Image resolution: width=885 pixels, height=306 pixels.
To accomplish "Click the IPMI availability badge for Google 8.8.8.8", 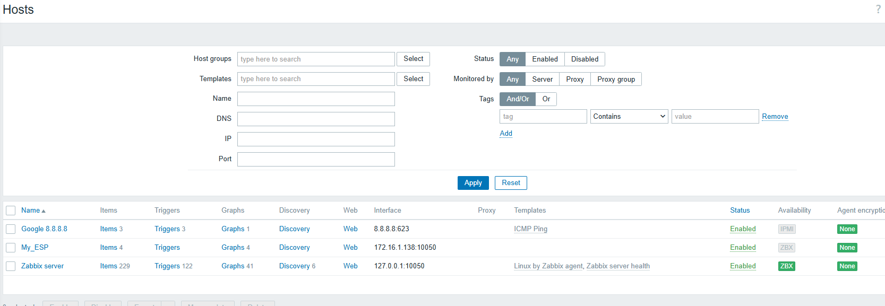I will [x=786, y=229].
